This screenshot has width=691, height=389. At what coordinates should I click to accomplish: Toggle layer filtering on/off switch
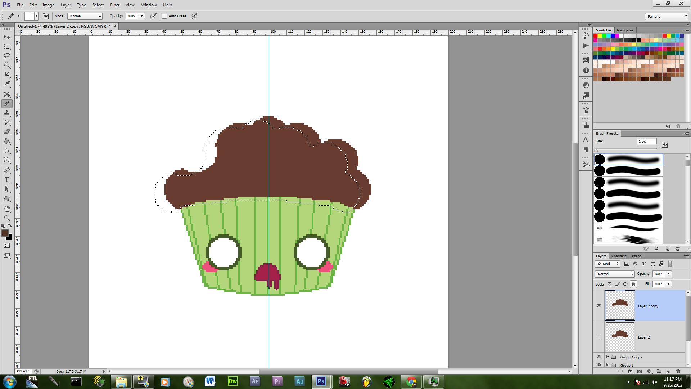(x=670, y=264)
